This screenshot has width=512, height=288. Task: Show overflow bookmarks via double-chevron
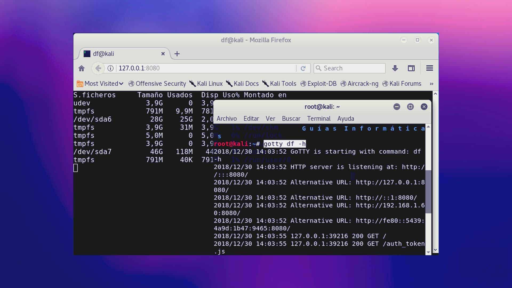pos(431,83)
